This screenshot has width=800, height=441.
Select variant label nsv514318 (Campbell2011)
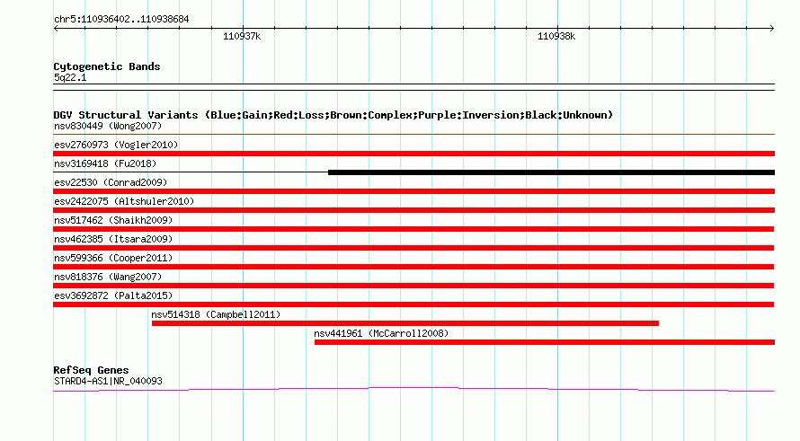(x=216, y=314)
